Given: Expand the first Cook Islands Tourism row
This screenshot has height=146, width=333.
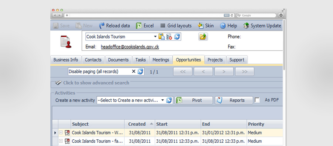Looking at the screenshot, I should pyautogui.click(x=61, y=133).
